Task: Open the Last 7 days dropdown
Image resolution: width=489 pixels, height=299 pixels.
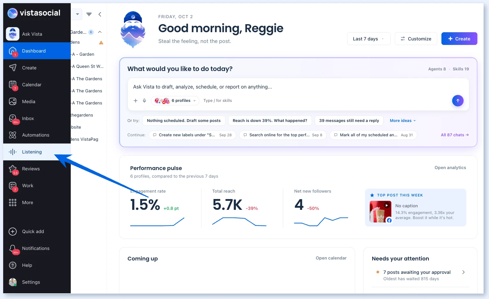Action: pyautogui.click(x=369, y=39)
